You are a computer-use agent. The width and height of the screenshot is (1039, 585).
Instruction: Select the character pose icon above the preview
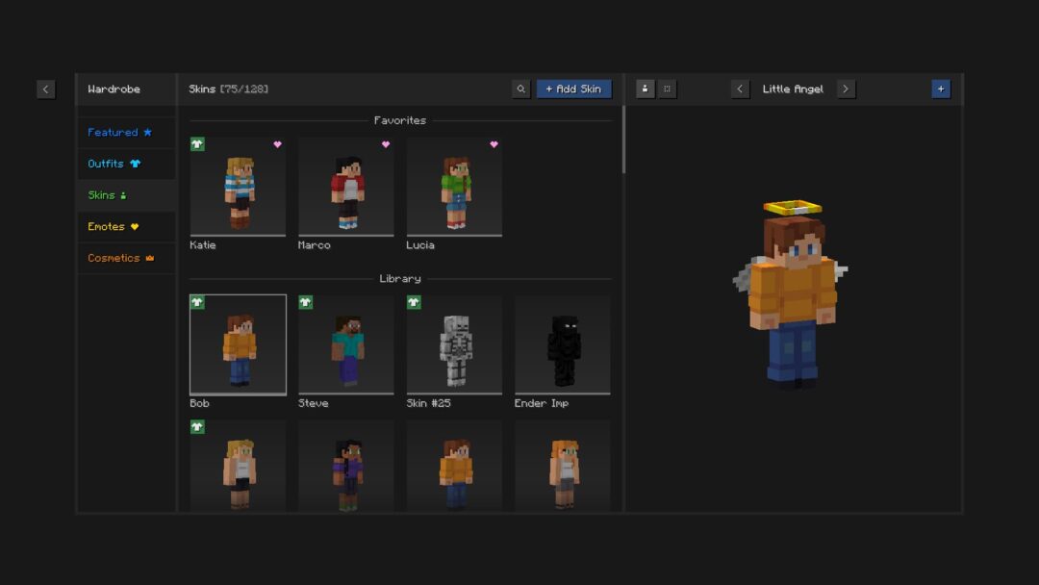(x=645, y=88)
